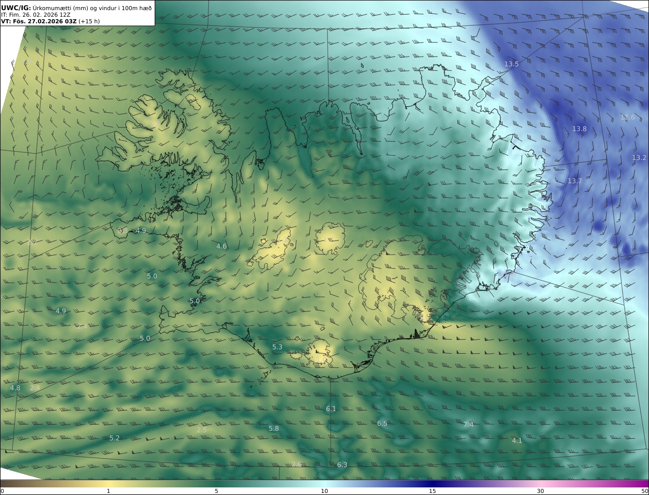Click the colorbar tick label 1
The height and width of the screenshot is (495, 649).
108,491
